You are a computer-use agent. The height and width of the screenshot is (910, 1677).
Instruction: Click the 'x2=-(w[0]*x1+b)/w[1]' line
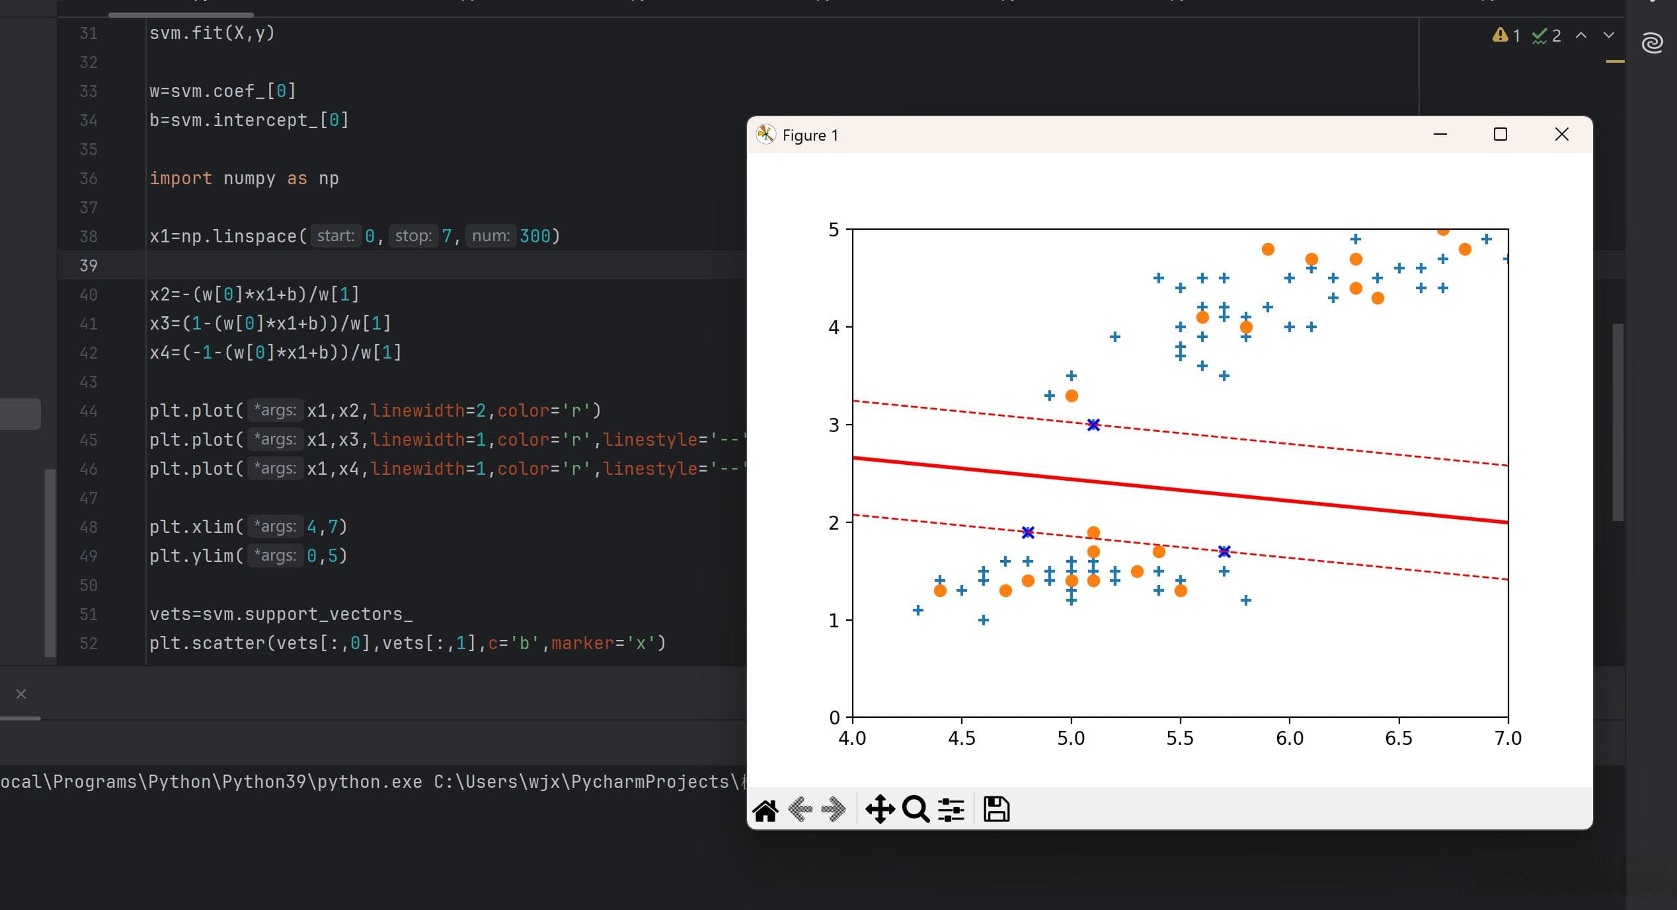tap(254, 295)
